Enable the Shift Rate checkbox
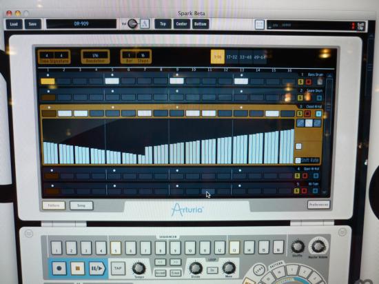This screenshot has height=284, width=379. coord(298,160)
